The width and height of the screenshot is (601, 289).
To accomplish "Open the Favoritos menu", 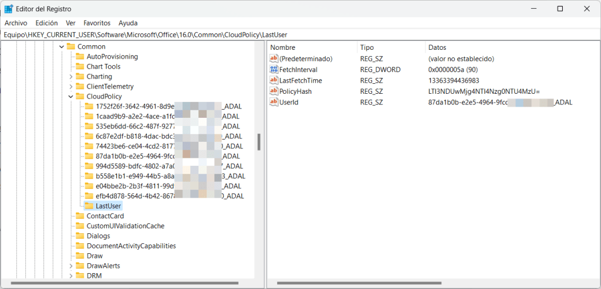I will tap(97, 23).
